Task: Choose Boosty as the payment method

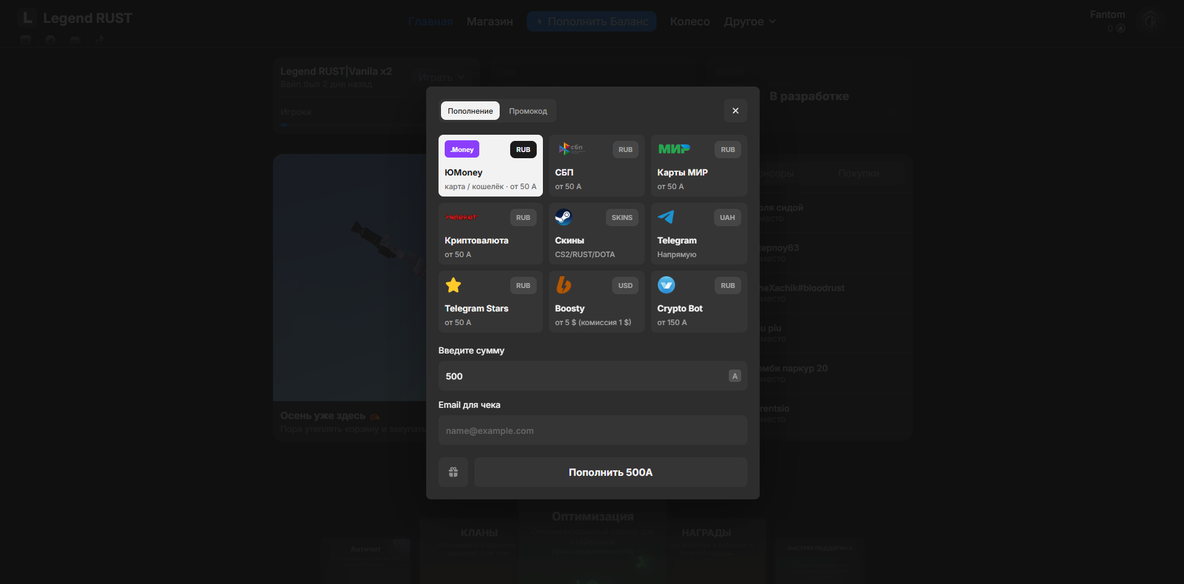Action: coord(597,302)
